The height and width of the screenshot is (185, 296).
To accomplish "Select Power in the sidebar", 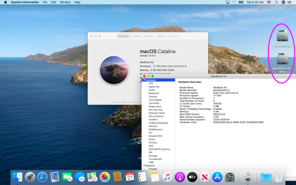I will click(x=152, y=139).
